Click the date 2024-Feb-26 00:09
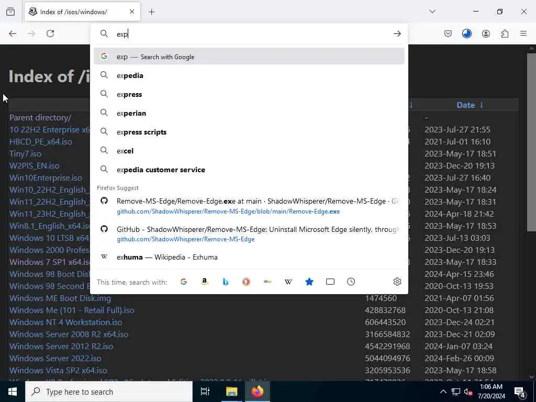 459,358
